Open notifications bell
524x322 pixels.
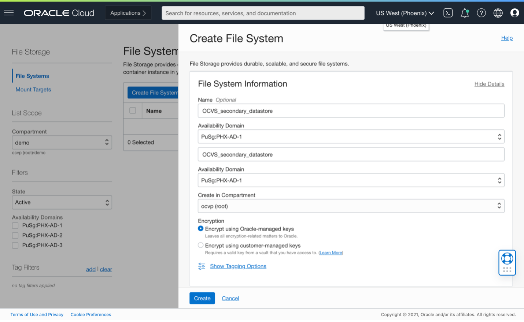pyautogui.click(x=465, y=13)
